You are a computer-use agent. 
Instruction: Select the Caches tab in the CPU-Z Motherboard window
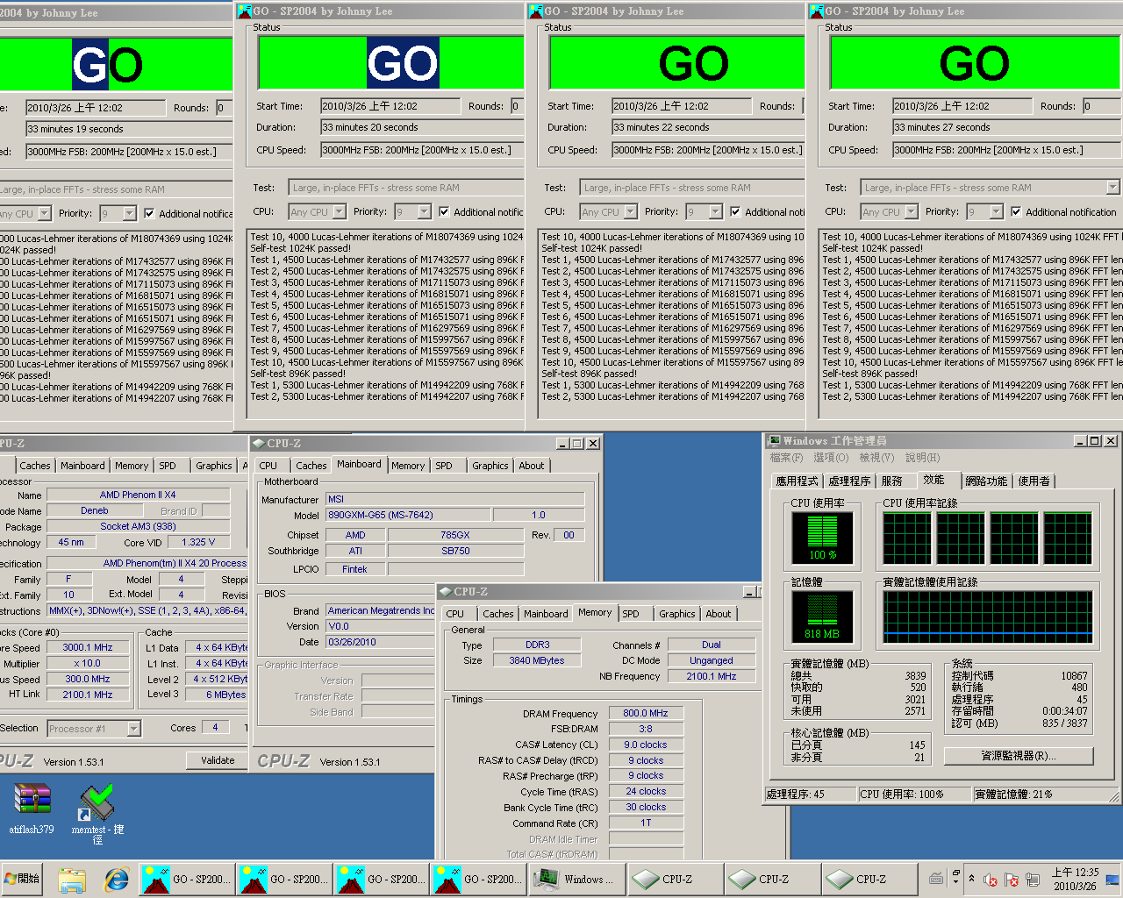pyautogui.click(x=311, y=466)
